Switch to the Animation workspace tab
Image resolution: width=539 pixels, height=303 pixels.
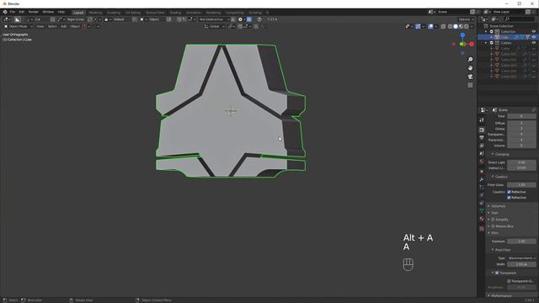[x=194, y=13]
